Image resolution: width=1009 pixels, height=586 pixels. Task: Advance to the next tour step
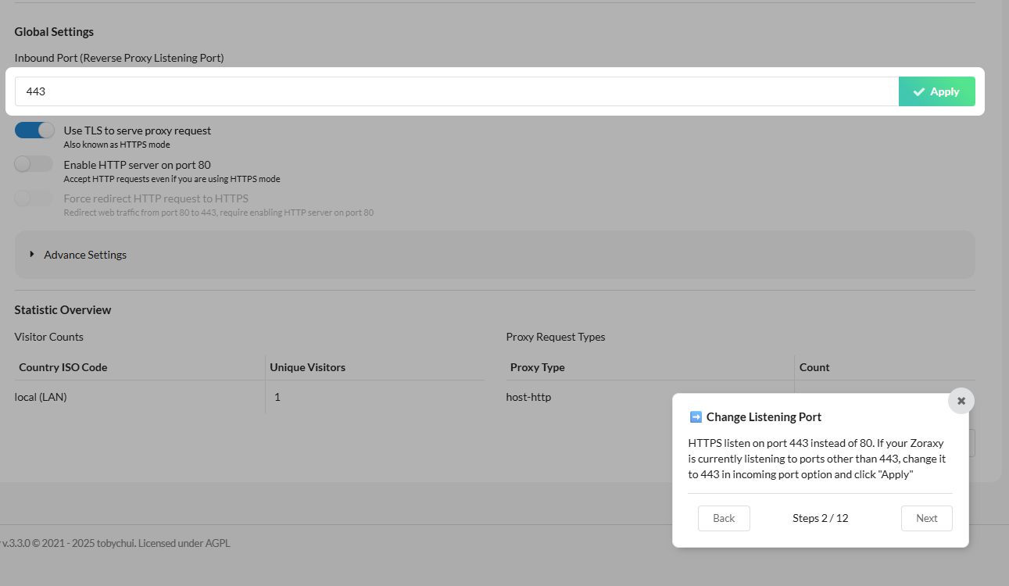(x=926, y=518)
